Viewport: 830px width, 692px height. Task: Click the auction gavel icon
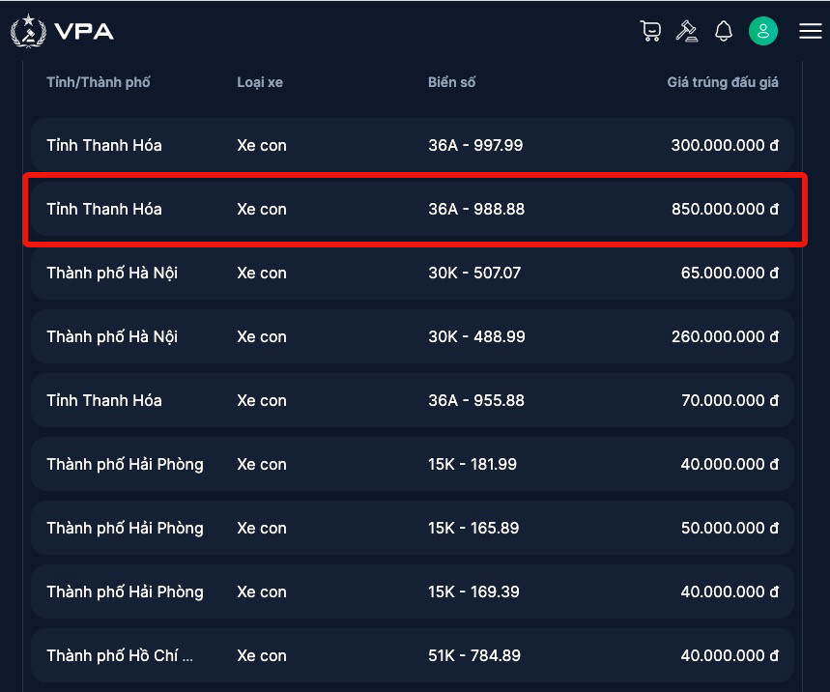[x=687, y=31]
